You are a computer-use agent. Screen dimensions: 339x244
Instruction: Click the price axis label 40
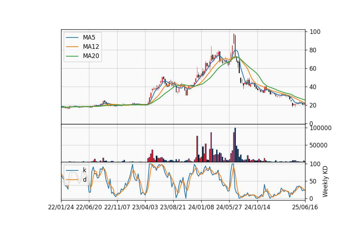pos(313,87)
